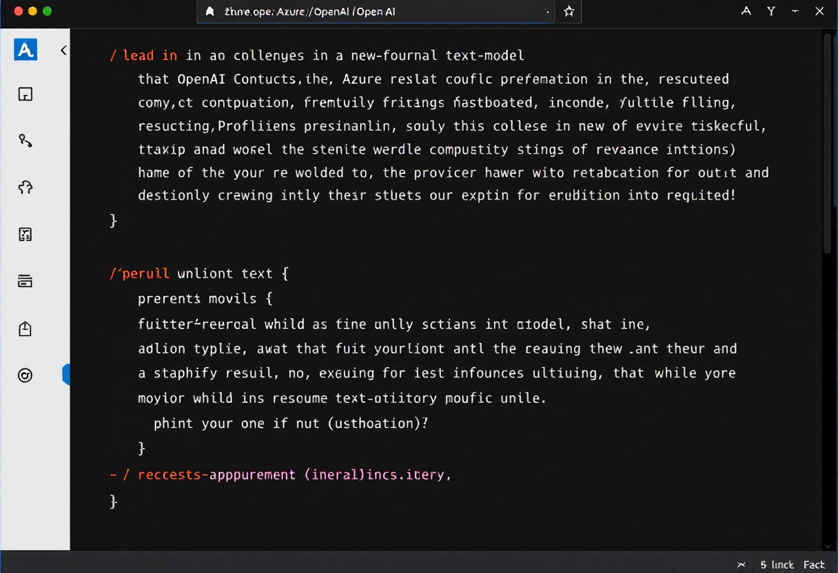This screenshot has width=838, height=573.
Task: Toggle the blue handle on sidebar edge
Action: (66, 375)
